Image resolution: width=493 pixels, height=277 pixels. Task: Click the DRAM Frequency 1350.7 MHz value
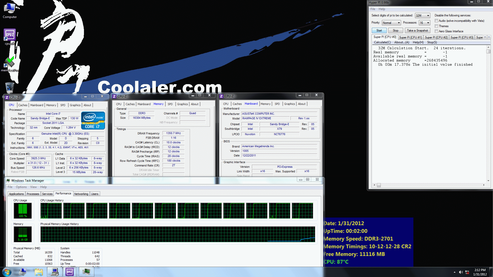[x=173, y=133]
